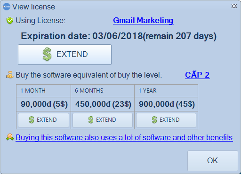
Task: Click the award ribbon icon
Action: 10,137
